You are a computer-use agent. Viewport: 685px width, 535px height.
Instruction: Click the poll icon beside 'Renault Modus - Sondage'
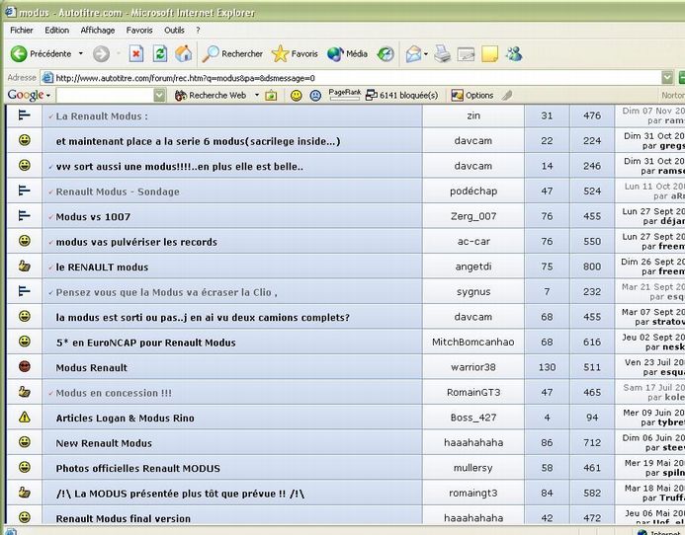(25, 191)
